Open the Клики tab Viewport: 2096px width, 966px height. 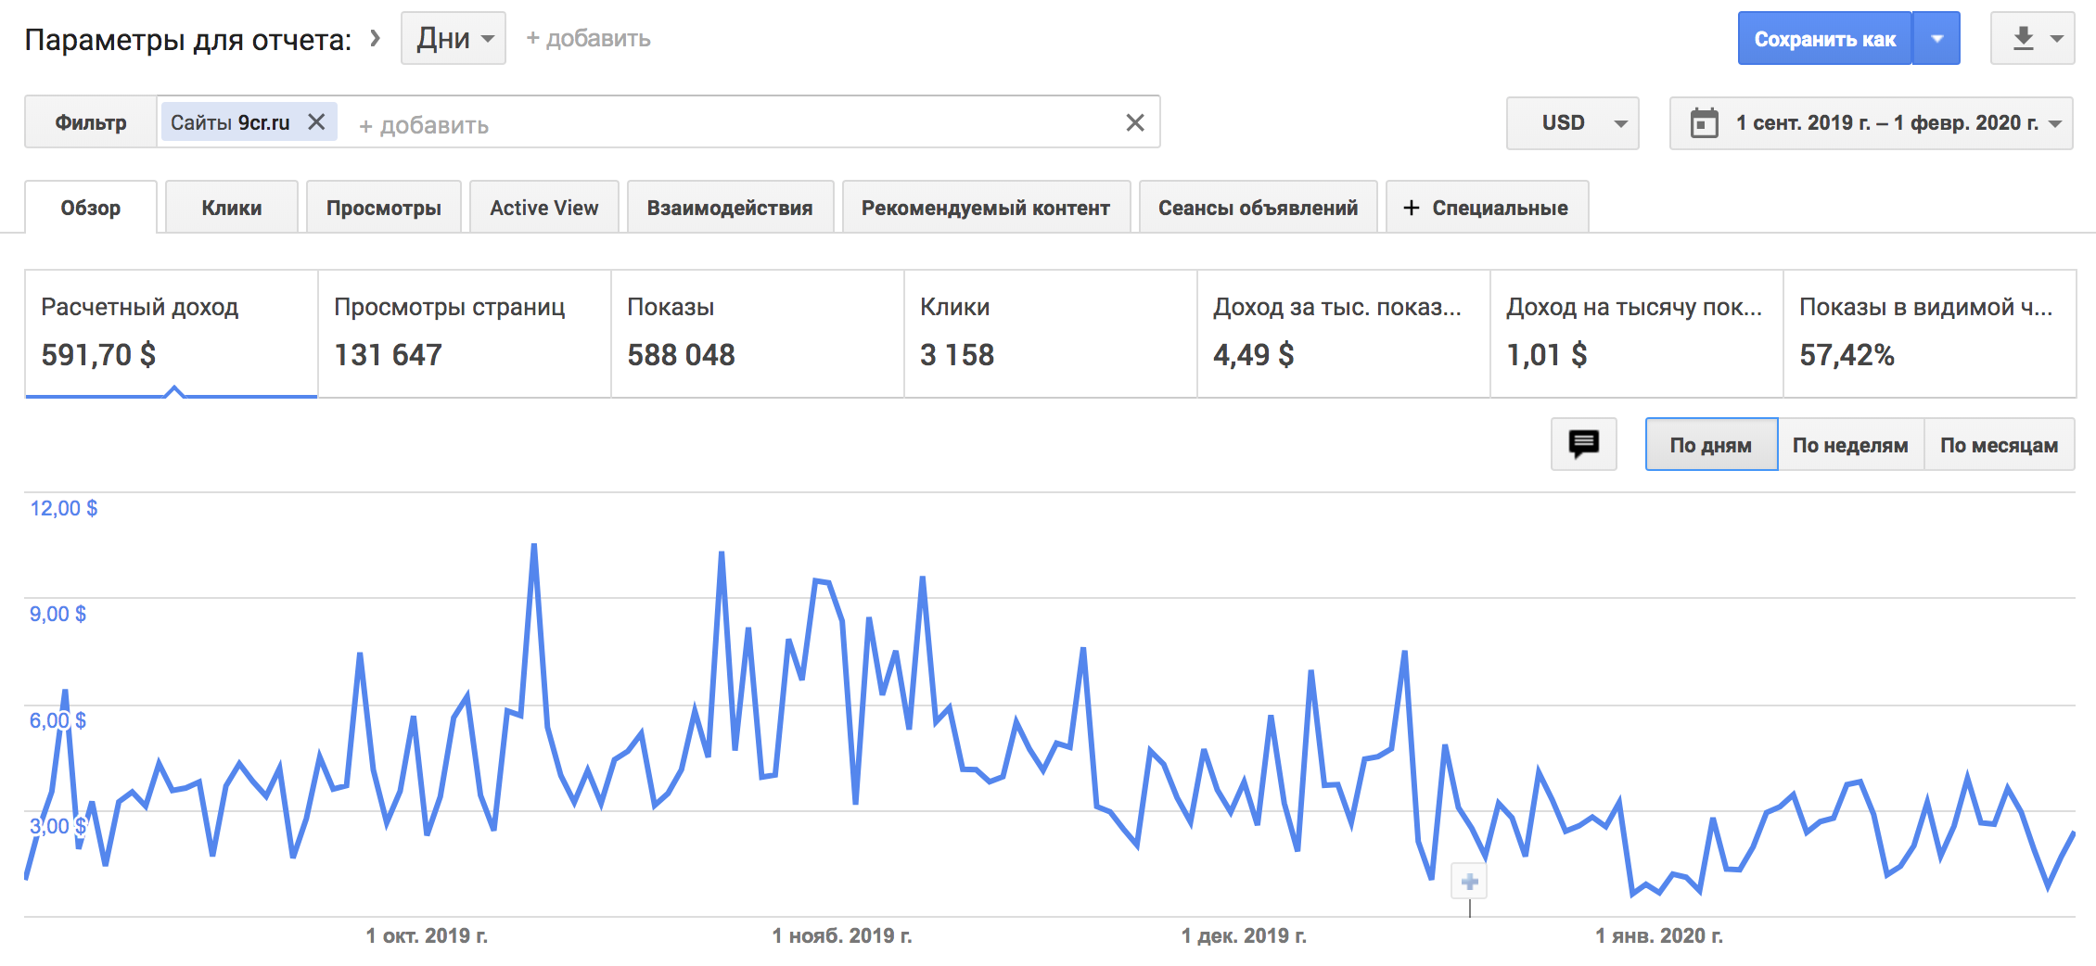click(x=232, y=208)
